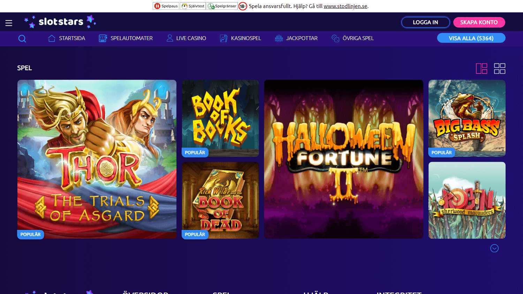Click the Kasinospel cards icon
This screenshot has width=523, height=294.
pyautogui.click(x=224, y=38)
